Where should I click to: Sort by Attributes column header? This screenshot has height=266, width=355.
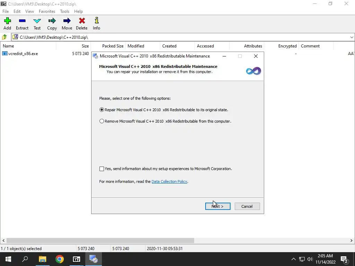point(247,46)
